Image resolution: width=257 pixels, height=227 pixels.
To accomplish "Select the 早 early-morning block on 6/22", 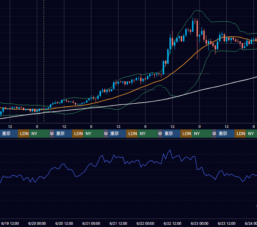I will (x=160, y=134).
